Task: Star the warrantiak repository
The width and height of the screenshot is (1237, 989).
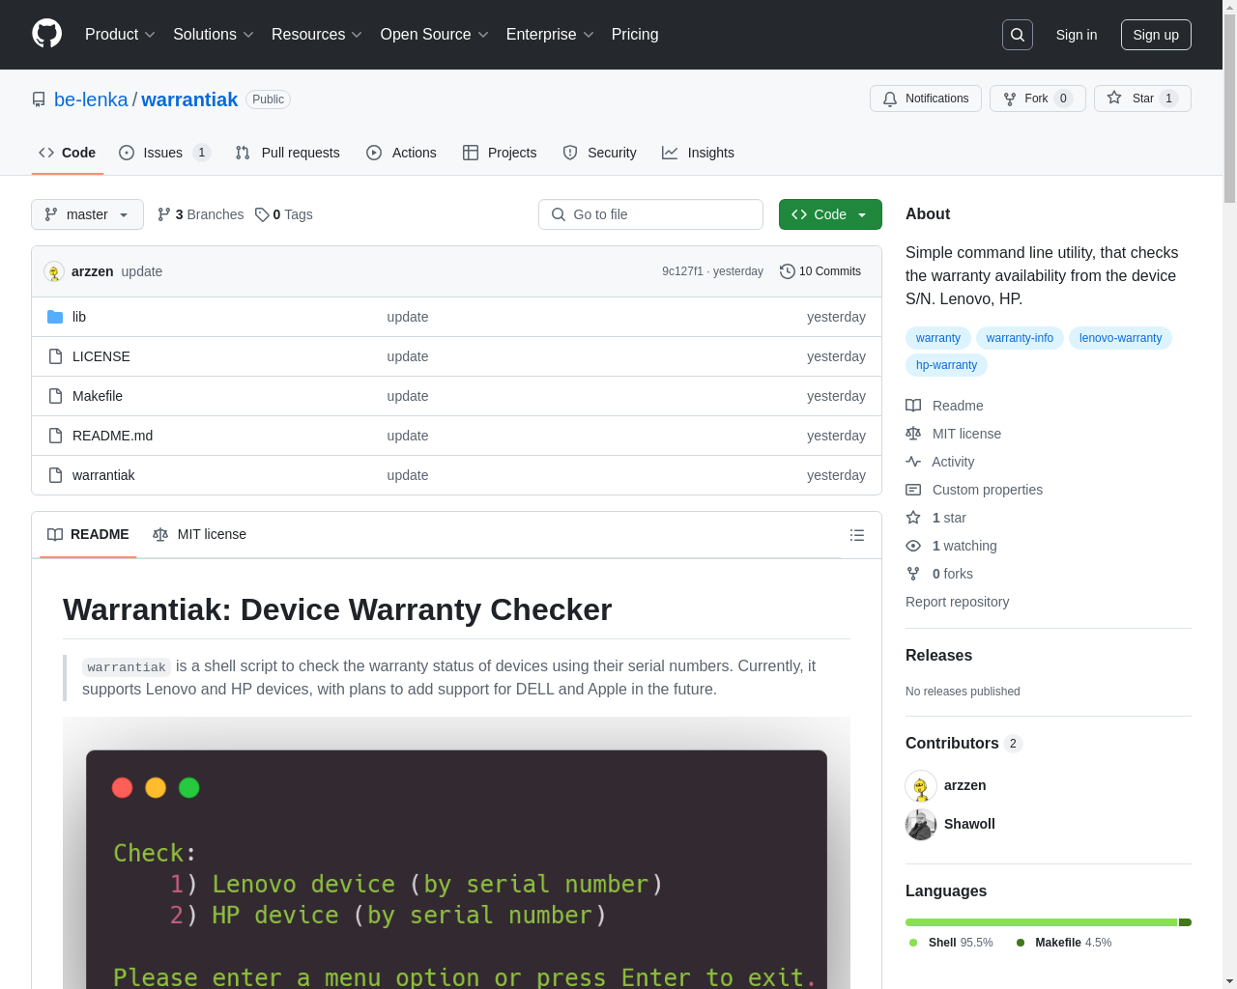Action: (x=1142, y=99)
